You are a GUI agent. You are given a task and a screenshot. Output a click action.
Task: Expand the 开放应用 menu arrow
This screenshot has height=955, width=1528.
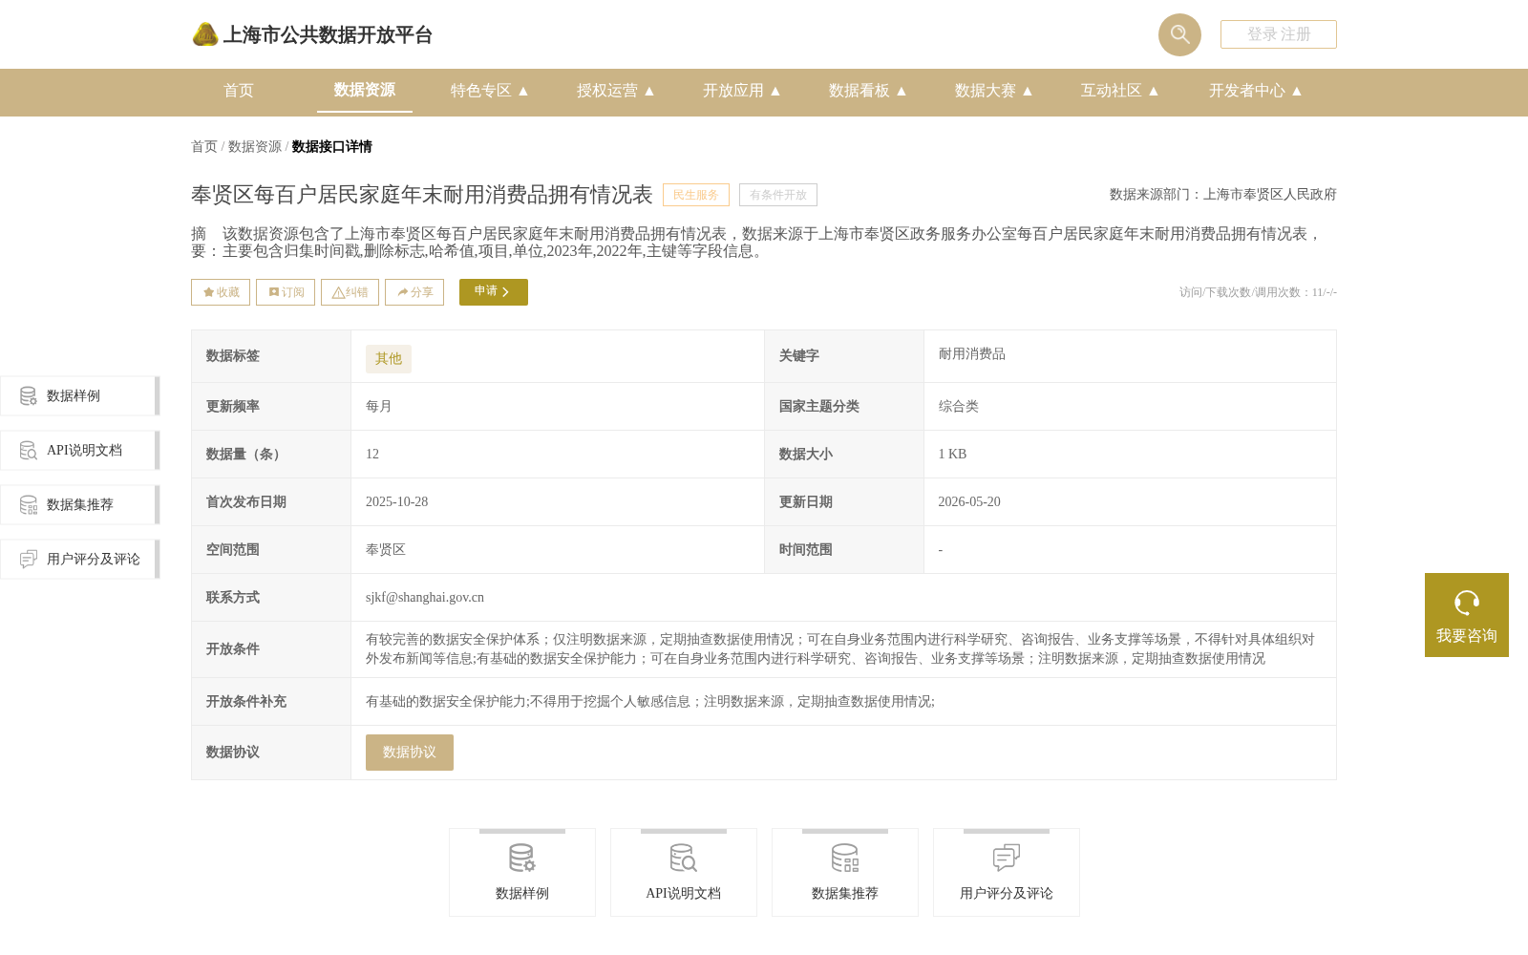[775, 91]
